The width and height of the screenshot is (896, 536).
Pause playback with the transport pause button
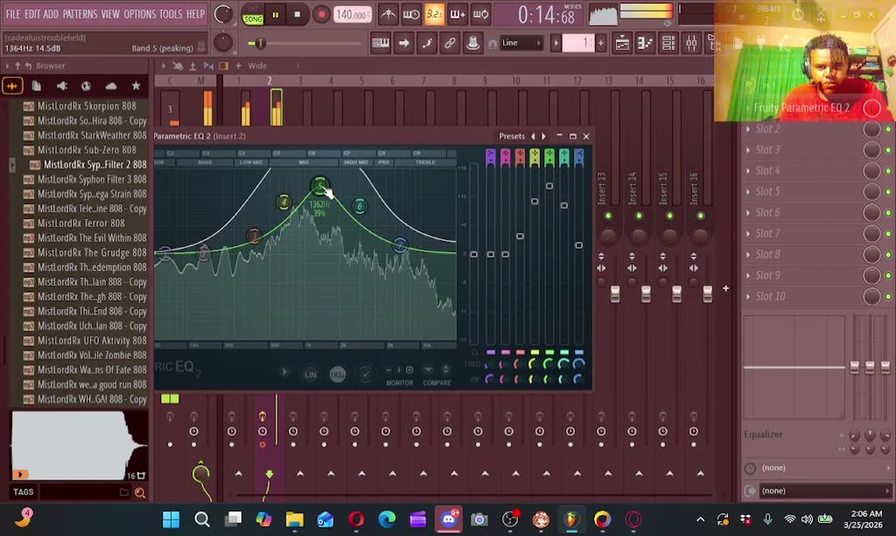tap(275, 14)
